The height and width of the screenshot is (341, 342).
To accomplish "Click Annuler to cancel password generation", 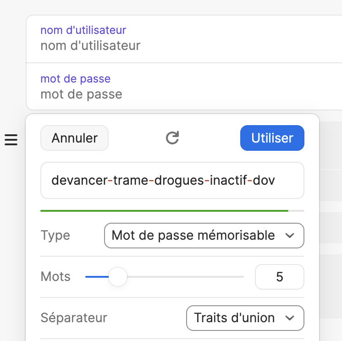I will (x=74, y=138).
